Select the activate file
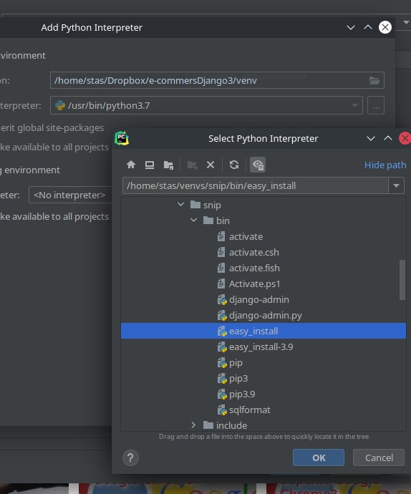The height and width of the screenshot is (494, 411). 263,236
